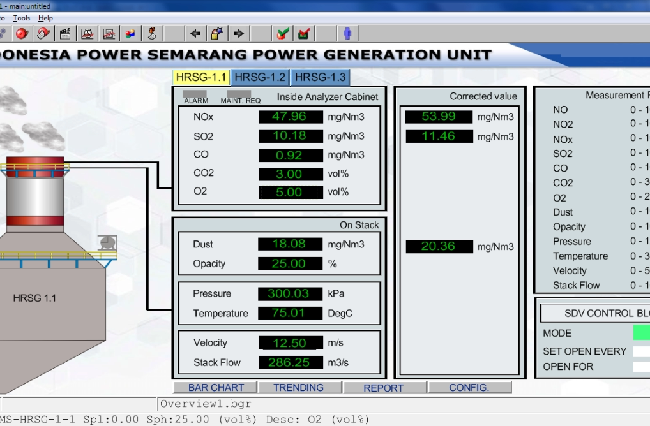The width and height of the screenshot is (650, 426).
Task: Open the line graph toolbar icon
Action: (x=109, y=33)
